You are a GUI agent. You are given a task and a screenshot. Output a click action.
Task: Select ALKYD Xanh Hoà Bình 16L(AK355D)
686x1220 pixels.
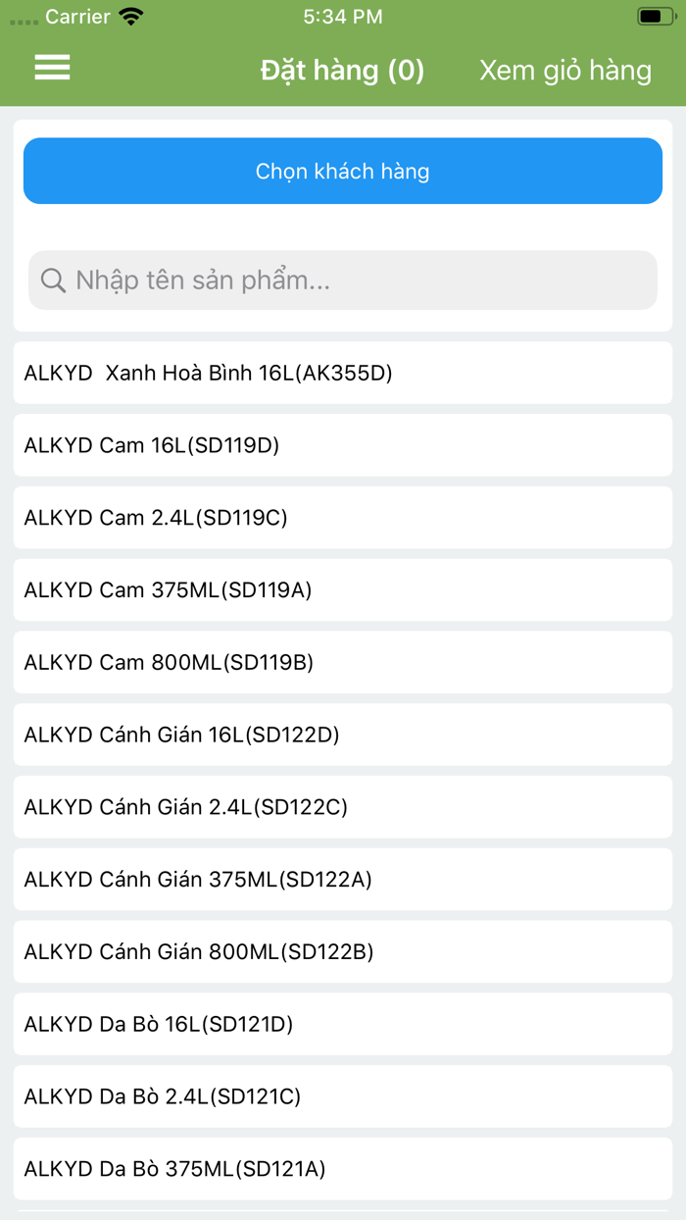pyautogui.click(x=342, y=373)
